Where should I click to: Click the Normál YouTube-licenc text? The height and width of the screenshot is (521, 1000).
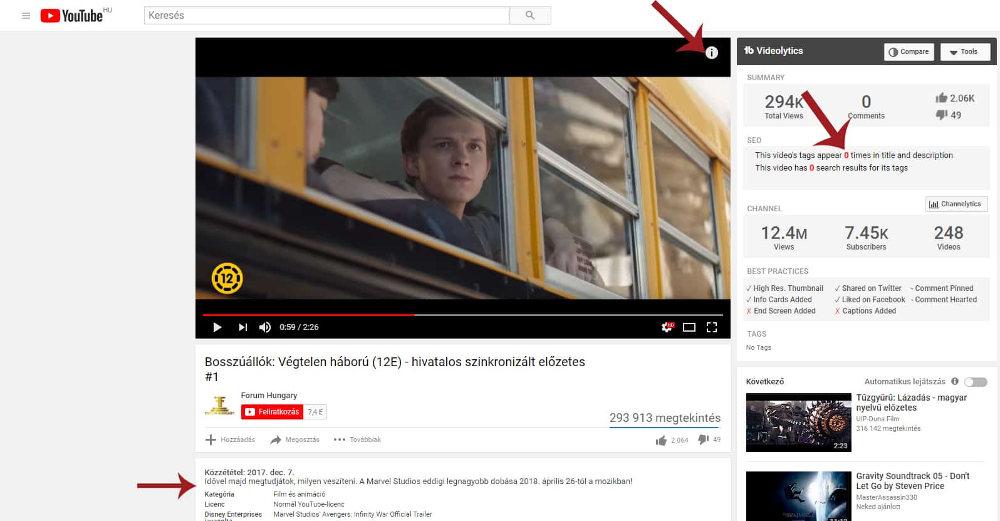(x=309, y=504)
